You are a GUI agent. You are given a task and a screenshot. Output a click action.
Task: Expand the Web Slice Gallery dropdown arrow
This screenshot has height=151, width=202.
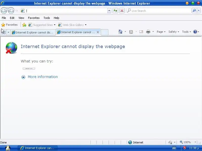(x=86, y=25)
